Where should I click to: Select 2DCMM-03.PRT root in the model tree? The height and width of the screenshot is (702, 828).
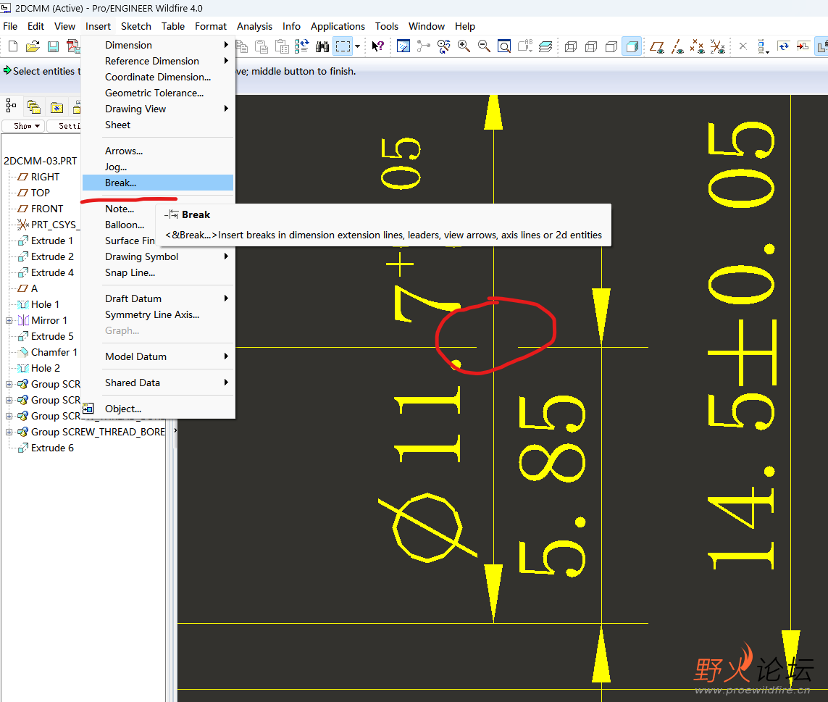tap(40, 161)
